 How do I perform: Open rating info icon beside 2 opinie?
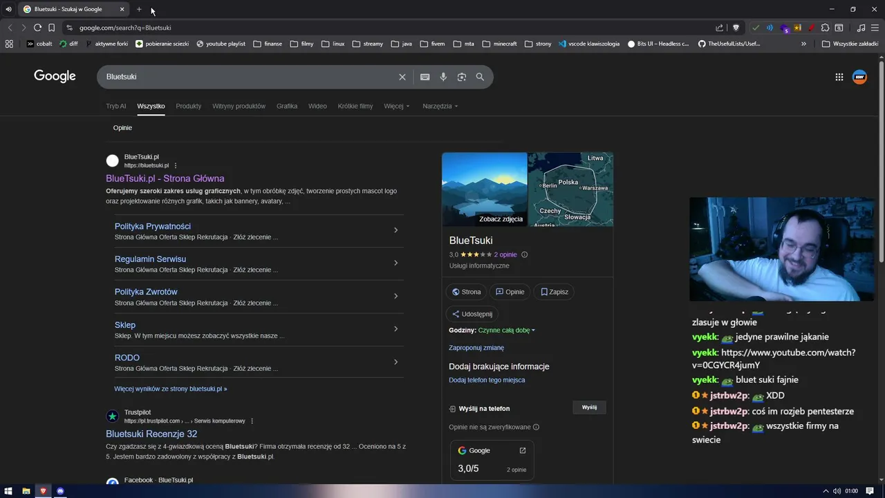(524, 255)
